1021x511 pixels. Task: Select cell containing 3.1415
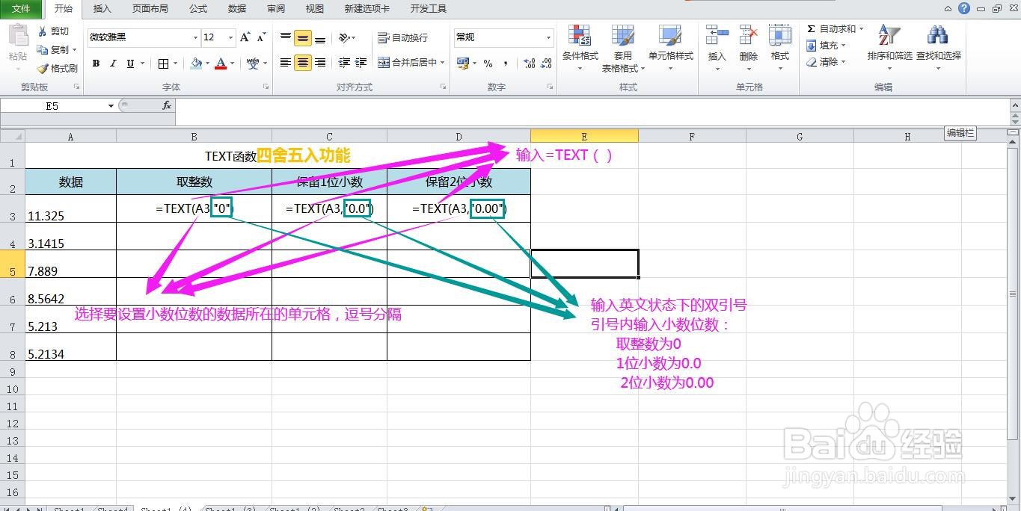click(x=70, y=236)
